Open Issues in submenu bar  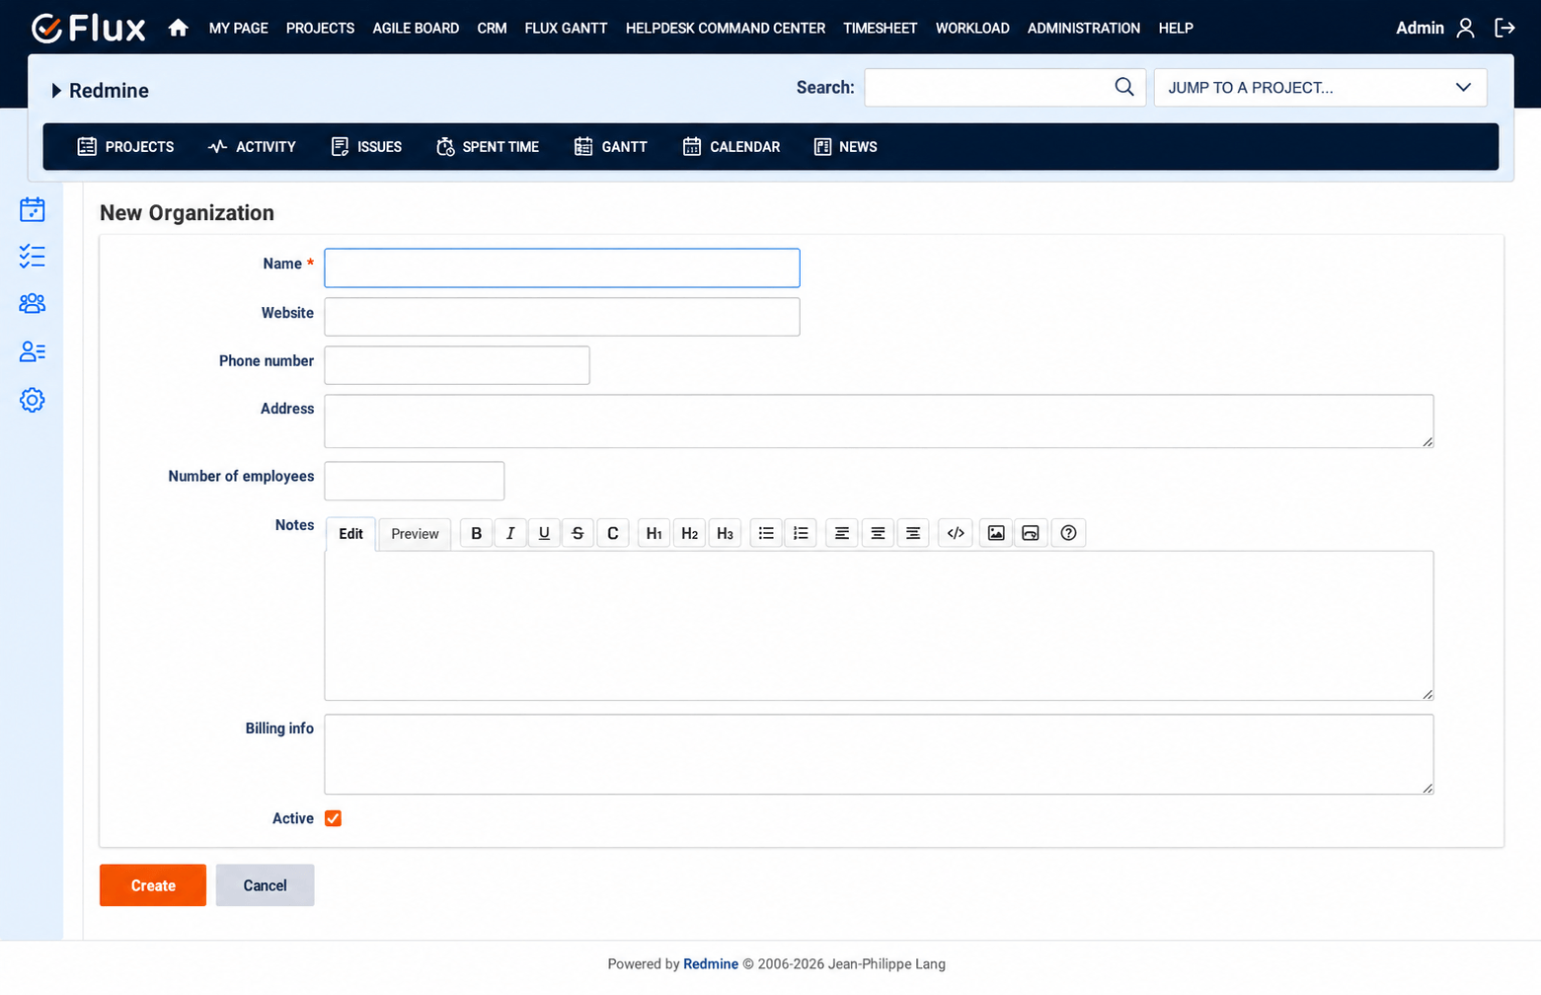[366, 147]
